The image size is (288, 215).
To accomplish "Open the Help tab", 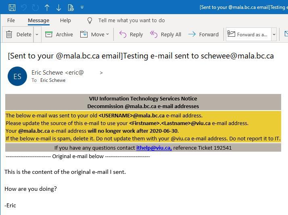I will (65, 21).
